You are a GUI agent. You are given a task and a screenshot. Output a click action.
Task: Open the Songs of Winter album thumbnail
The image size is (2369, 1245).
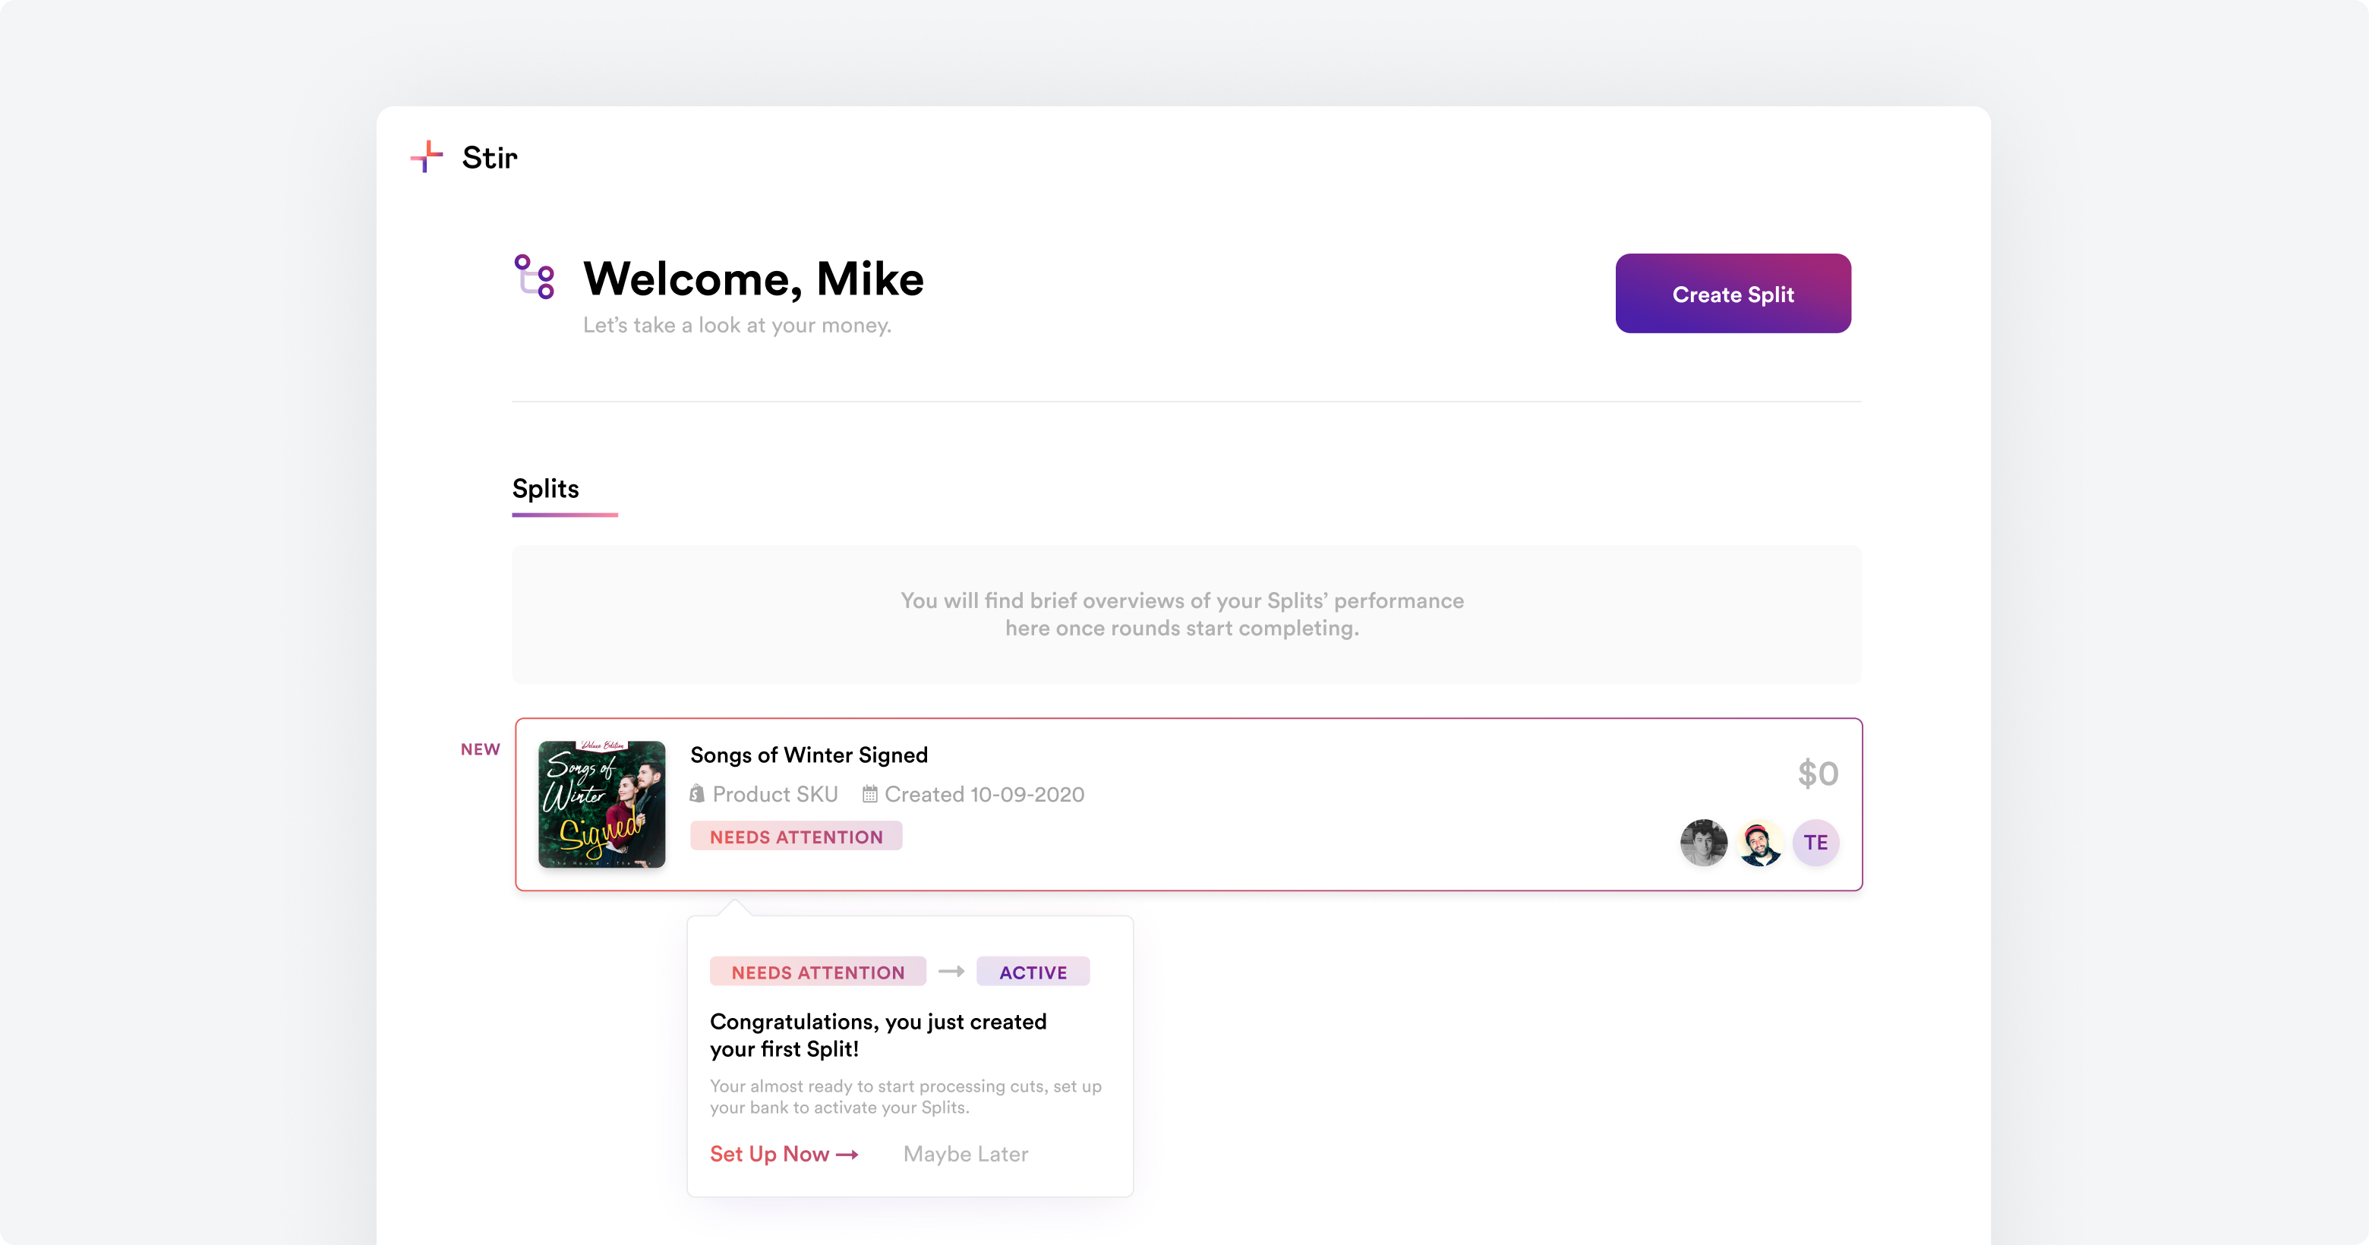click(601, 805)
